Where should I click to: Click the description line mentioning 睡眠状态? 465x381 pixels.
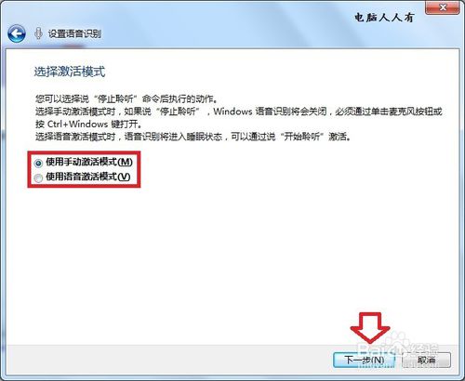193,137
